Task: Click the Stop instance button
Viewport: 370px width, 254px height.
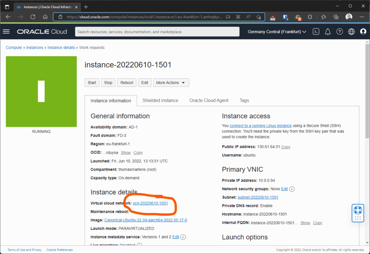Action: (108, 82)
